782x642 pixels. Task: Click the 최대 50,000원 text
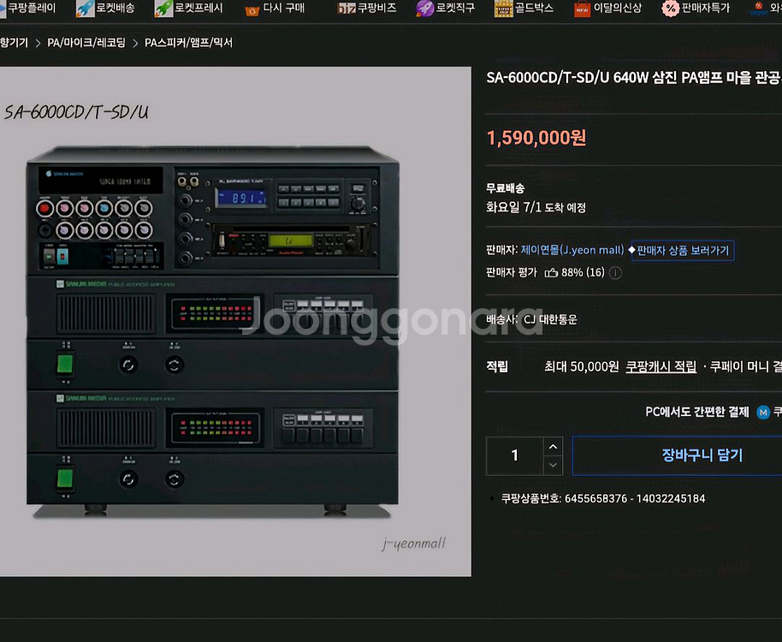[582, 367]
